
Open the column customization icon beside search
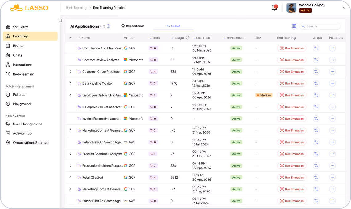pos(294,26)
